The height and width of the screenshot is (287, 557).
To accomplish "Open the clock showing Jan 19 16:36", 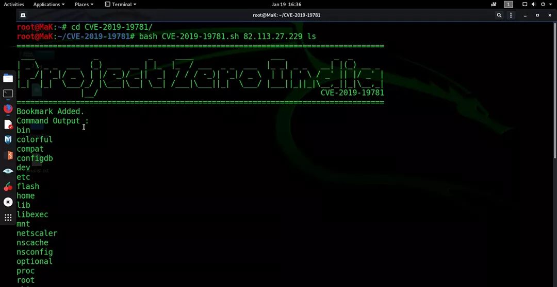I will pyautogui.click(x=286, y=4).
